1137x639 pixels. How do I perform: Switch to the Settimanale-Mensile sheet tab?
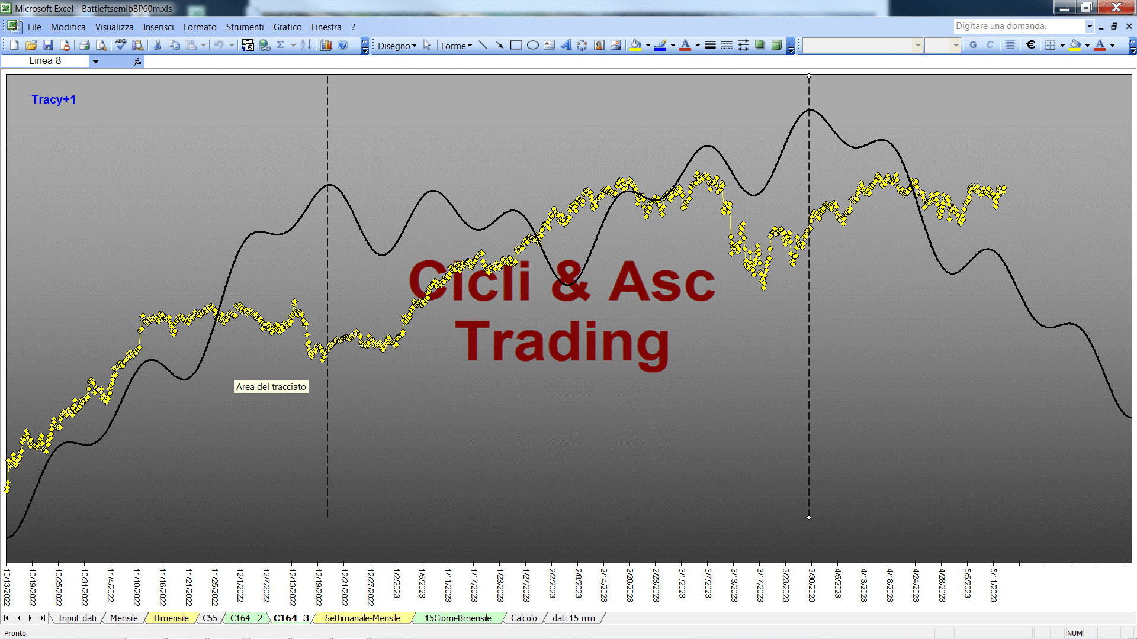click(x=362, y=618)
